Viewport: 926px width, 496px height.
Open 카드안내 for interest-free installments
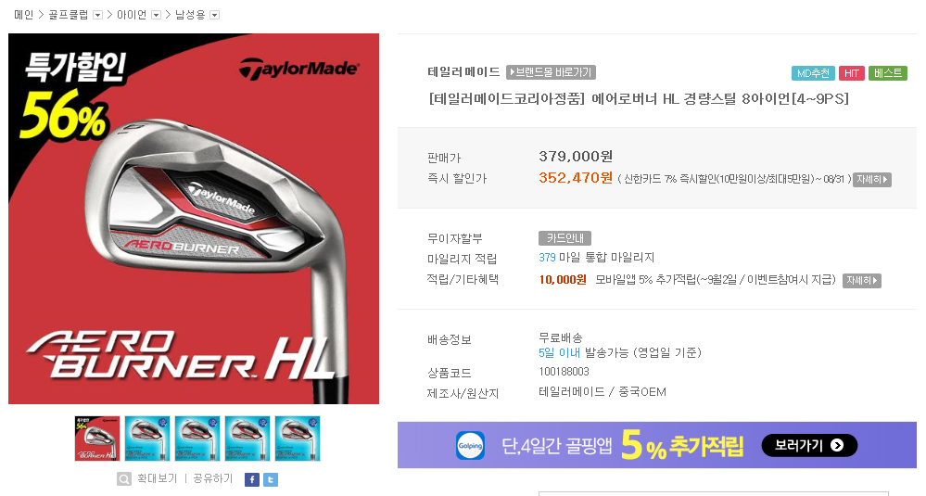(x=564, y=238)
